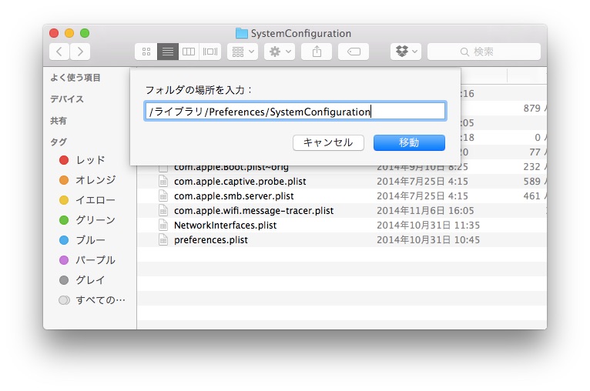
Task: Select the イエロー tag
Action: (x=87, y=200)
